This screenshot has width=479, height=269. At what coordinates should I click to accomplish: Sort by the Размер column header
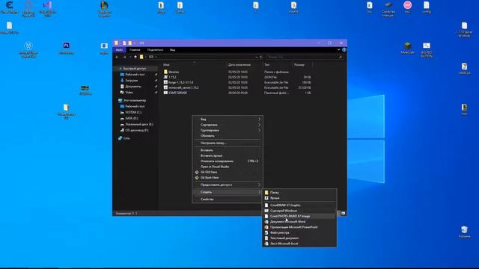click(x=302, y=65)
